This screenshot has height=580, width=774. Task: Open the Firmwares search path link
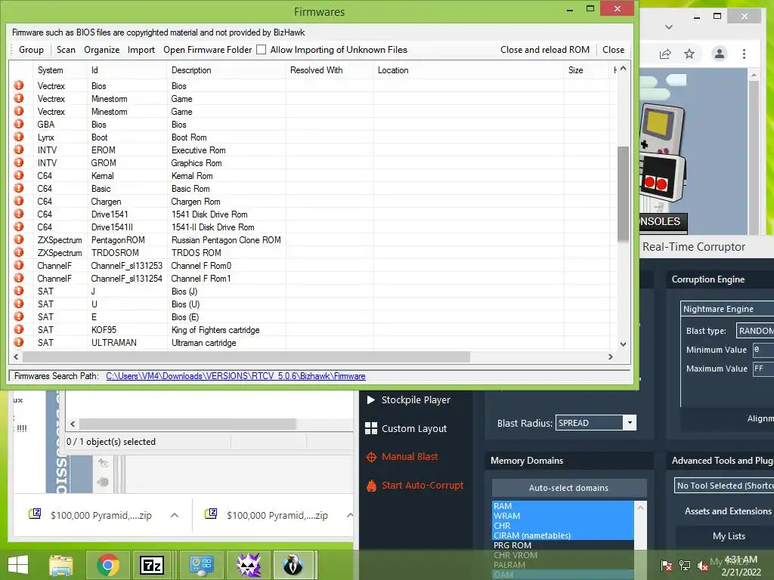[x=236, y=376]
